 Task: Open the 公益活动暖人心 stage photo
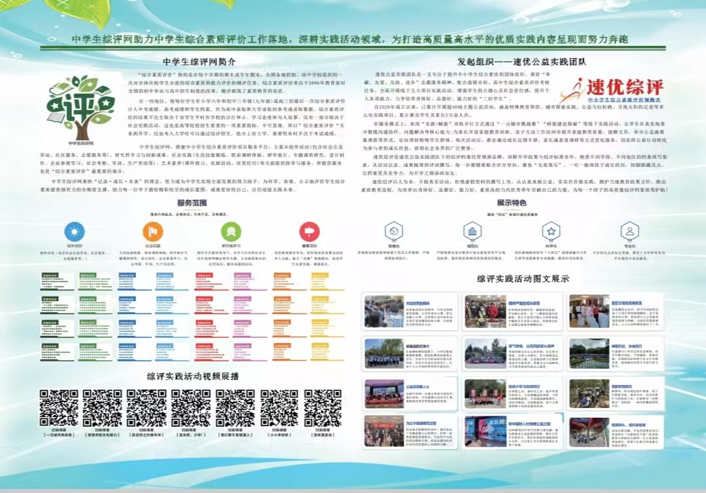384,394
